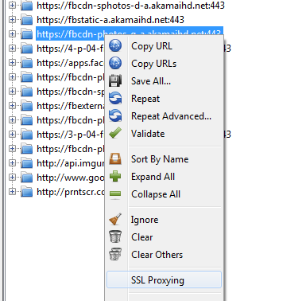The image size is (306, 301).
Task: Click the folder icon for fbcdn-sphotos-d-a.akamaihd.net:443
Action: [27, 6]
